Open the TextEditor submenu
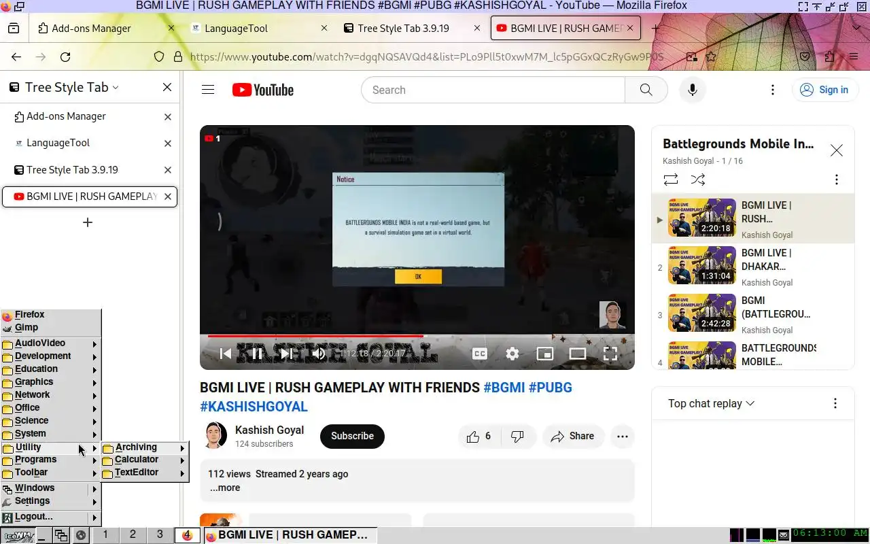The image size is (870, 544). pos(145,473)
